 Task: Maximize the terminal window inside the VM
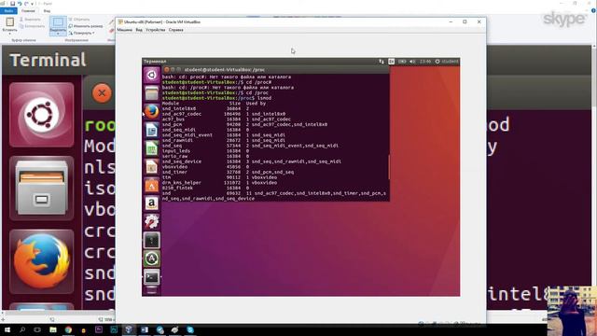[178, 70]
